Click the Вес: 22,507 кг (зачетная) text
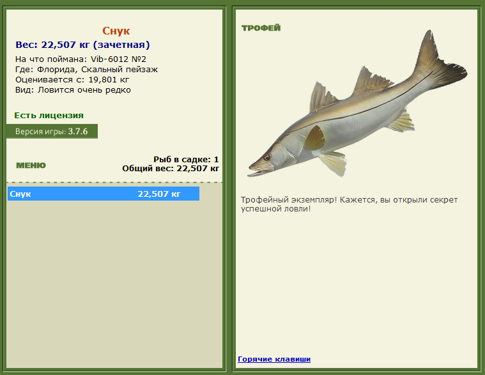485x375 pixels. [82, 45]
